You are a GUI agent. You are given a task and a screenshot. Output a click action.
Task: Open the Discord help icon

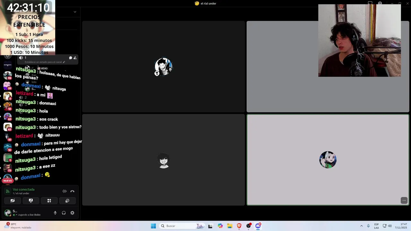380,4
